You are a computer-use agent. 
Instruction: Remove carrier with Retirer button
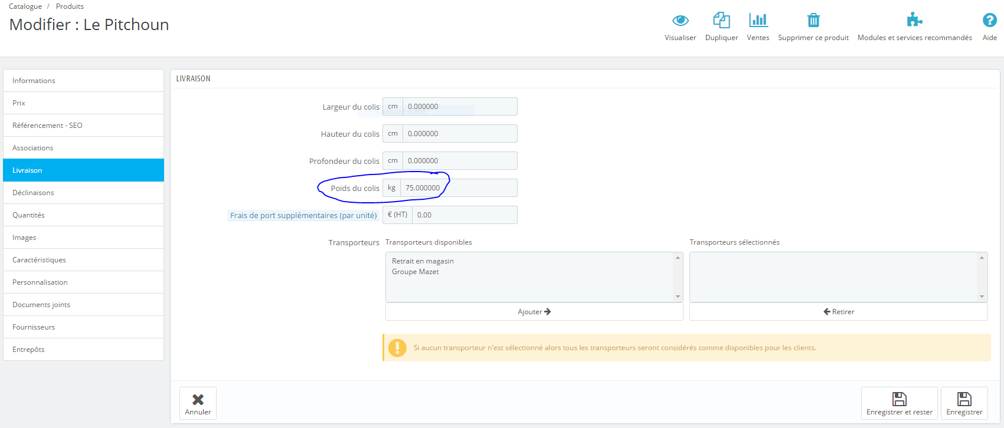click(x=838, y=312)
